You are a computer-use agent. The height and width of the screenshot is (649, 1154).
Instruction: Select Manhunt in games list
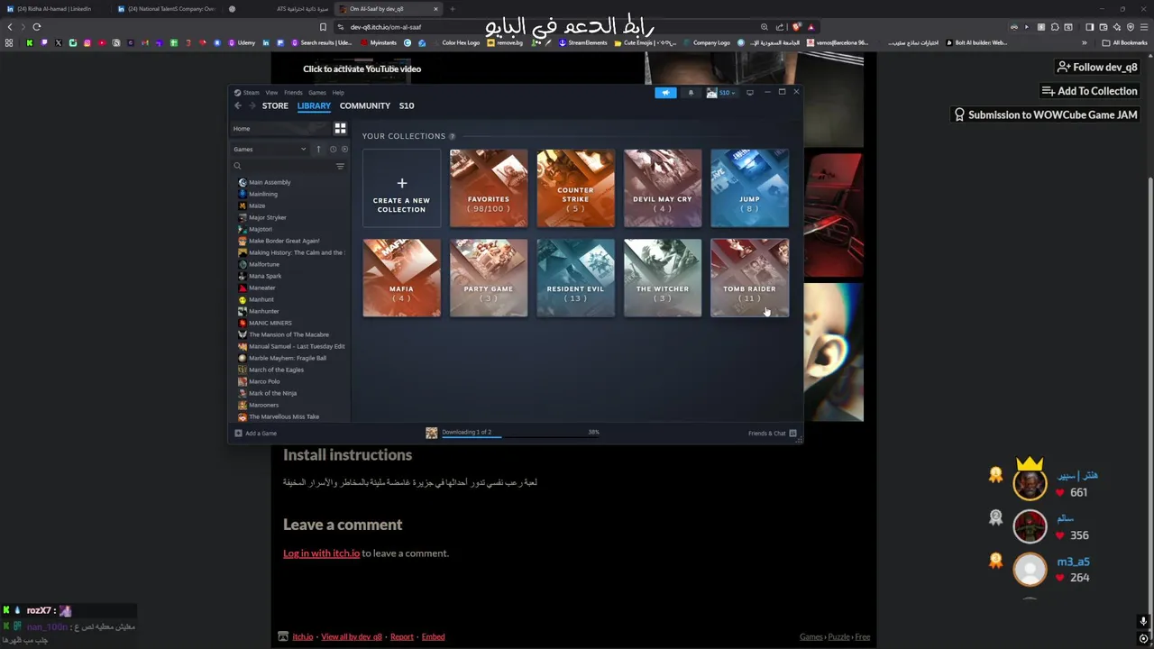coord(261,299)
